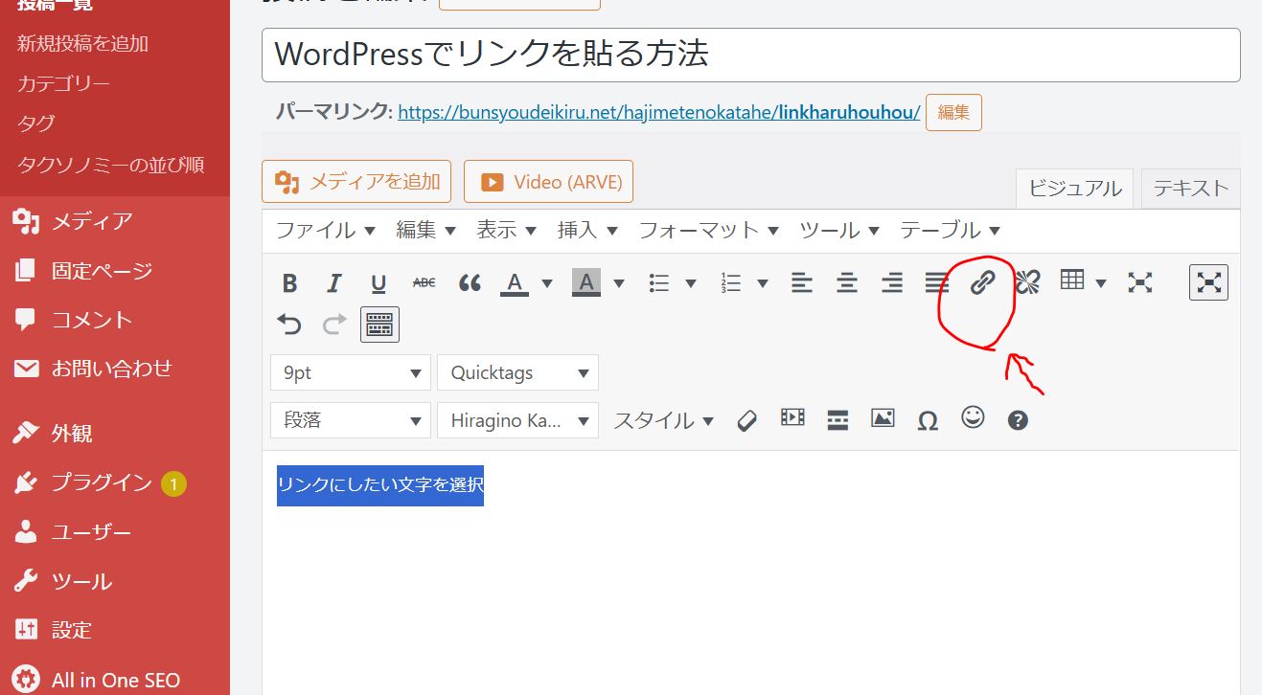1262x695 pixels.
Task: Expand the 段落 paragraph format dropdown
Action: pos(350,420)
